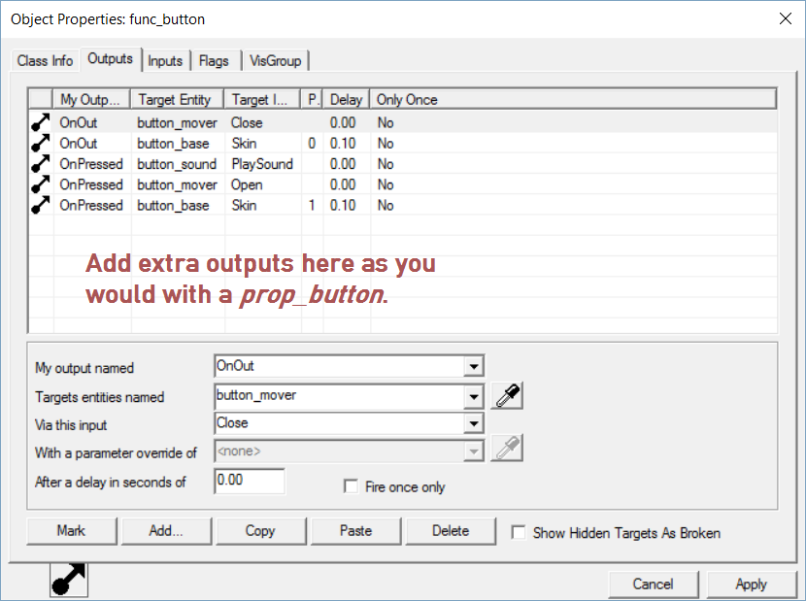Go to Flags tab
The image size is (806, 601).
pyautogui.click(x=214, y=60)
